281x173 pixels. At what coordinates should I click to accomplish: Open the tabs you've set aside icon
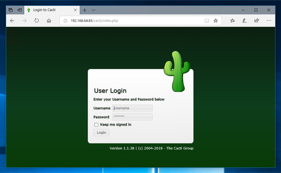[11, 10]
